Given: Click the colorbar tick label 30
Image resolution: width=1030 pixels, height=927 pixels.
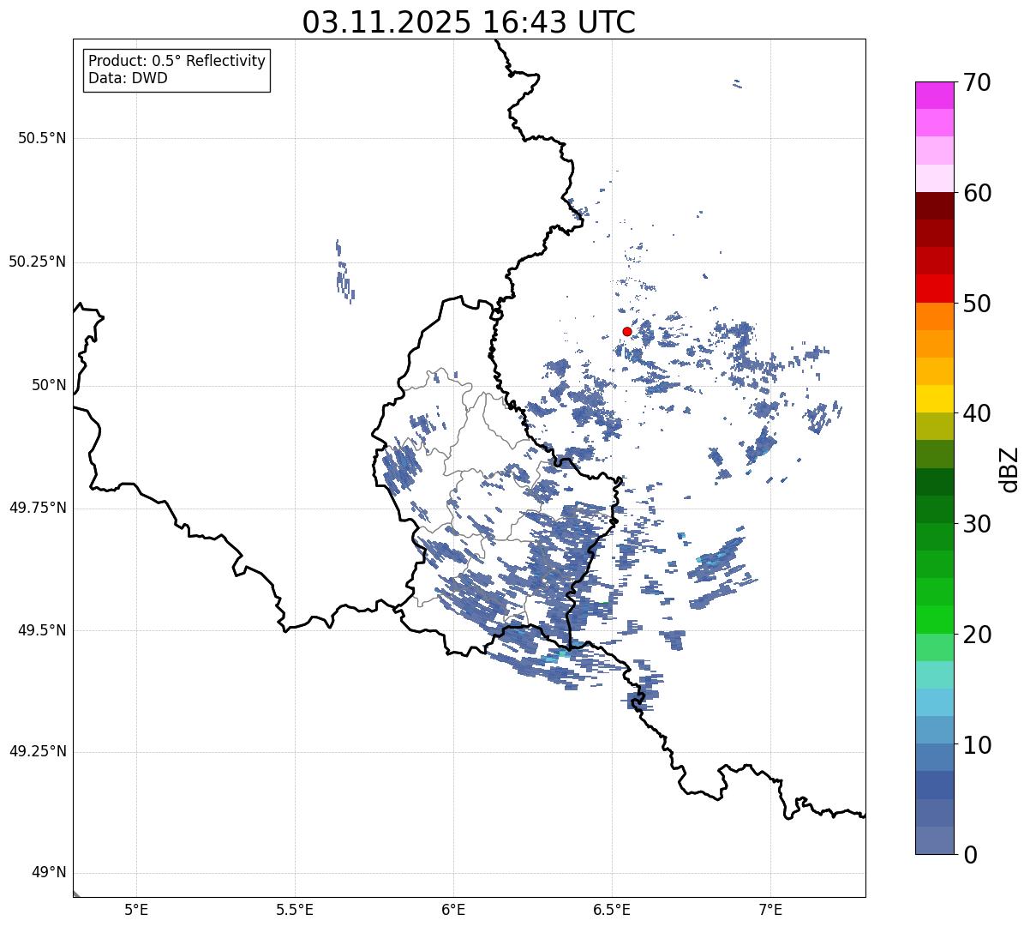Looking at the screenshot, I should [978, 524].
